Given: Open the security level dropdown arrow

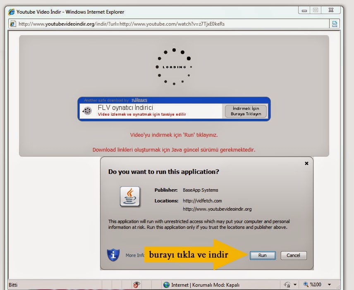Looking at the screenshot, I should pyautogui.click(x=295, y=285).
